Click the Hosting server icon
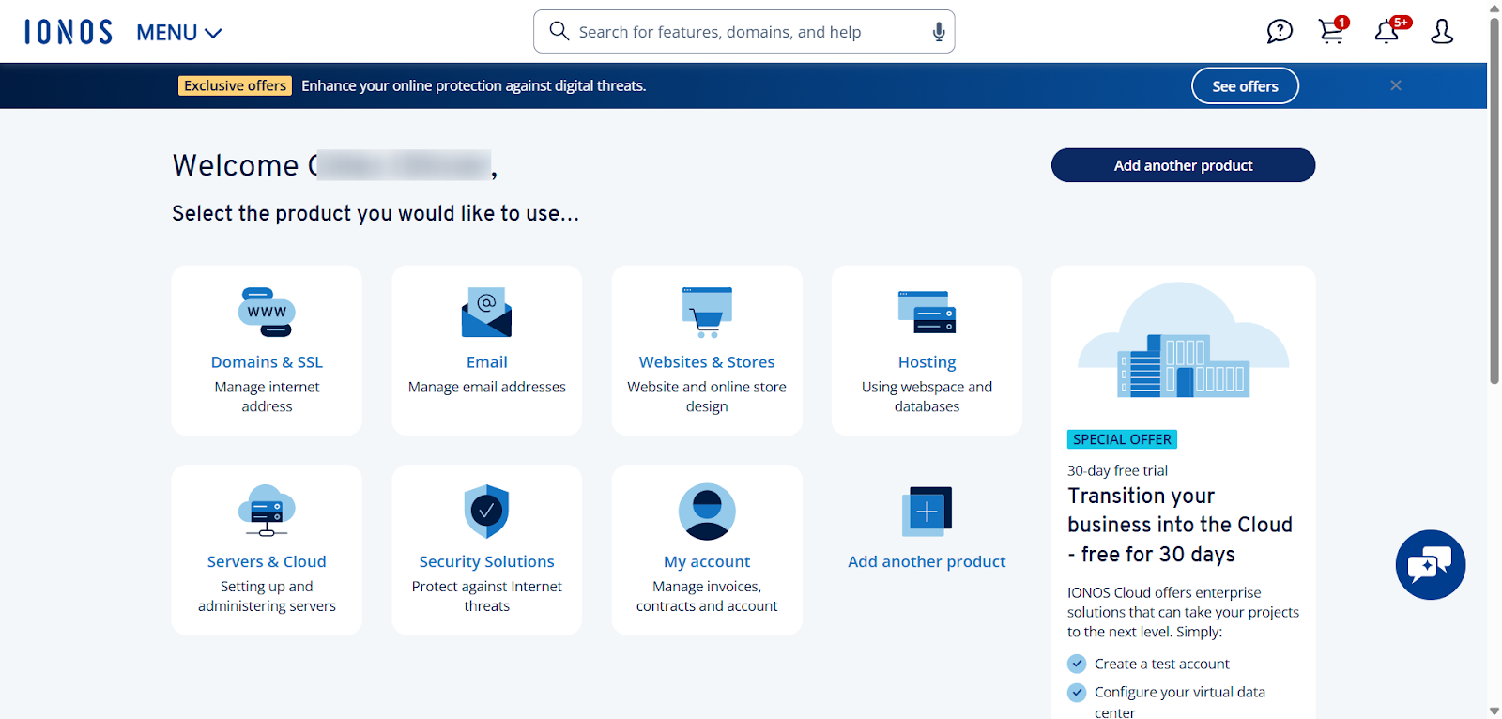1502x719 pixels. [x=927, y=312]
